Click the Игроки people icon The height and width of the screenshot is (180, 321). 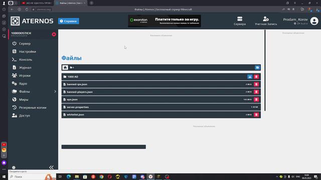[x=14, y=75]
